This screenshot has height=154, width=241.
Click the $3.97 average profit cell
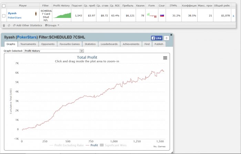point(90,15)
